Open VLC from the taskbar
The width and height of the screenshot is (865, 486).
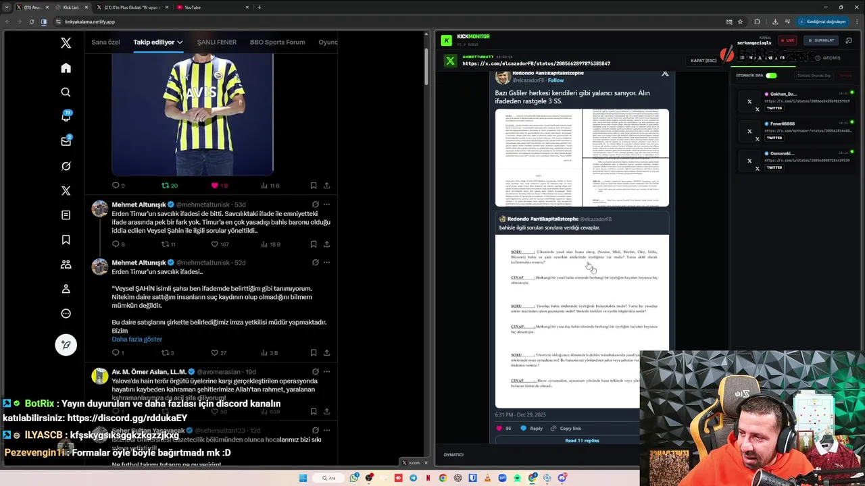click(x=487, y=478)
